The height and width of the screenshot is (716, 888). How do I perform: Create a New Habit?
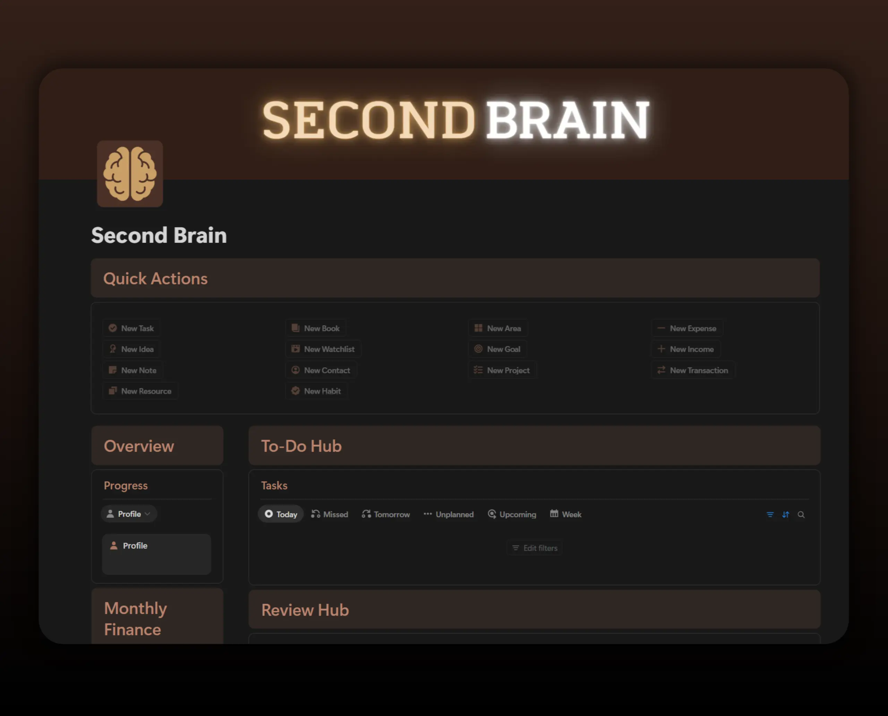317,390
